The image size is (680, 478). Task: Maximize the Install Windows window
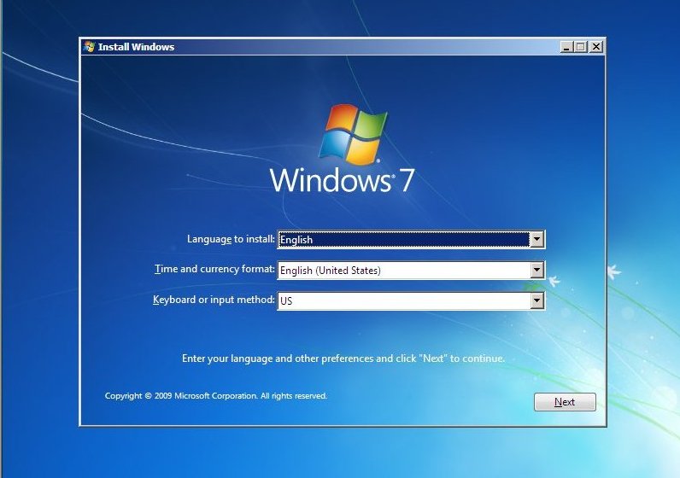tap(581, 47)
